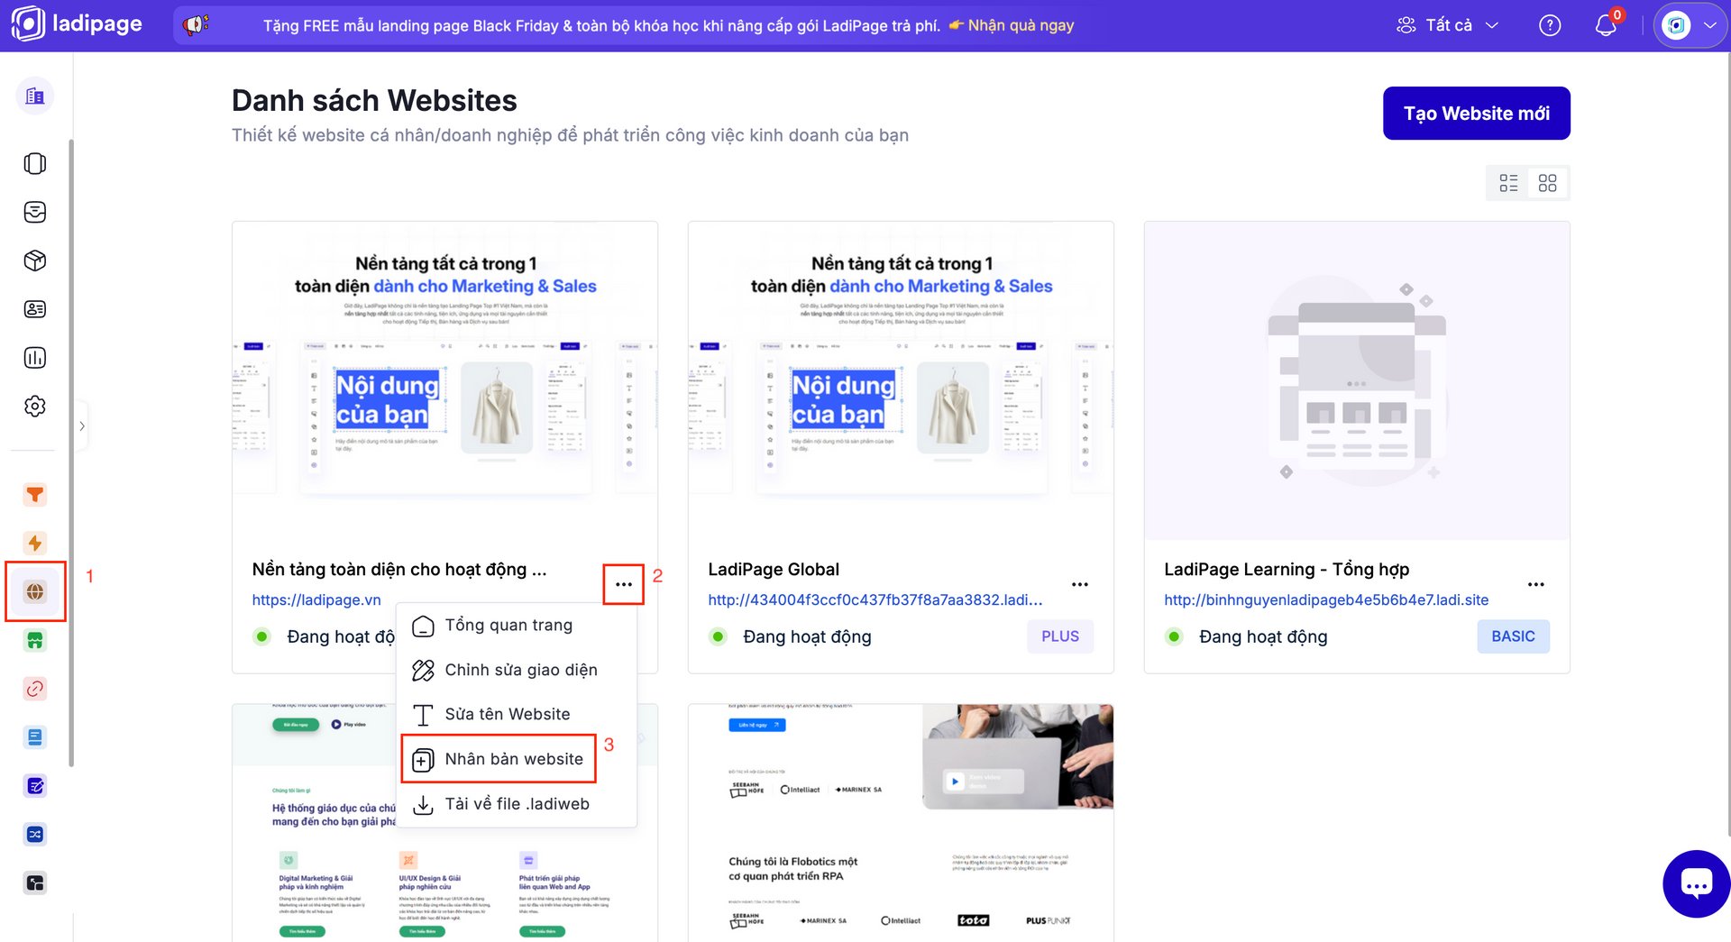Switch to list view layout
This screenshot has width=1731, height=942.
tap(1508, 183)
